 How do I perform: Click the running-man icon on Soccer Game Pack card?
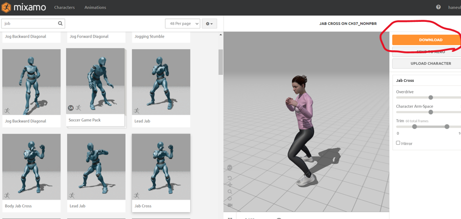[78, 108]
